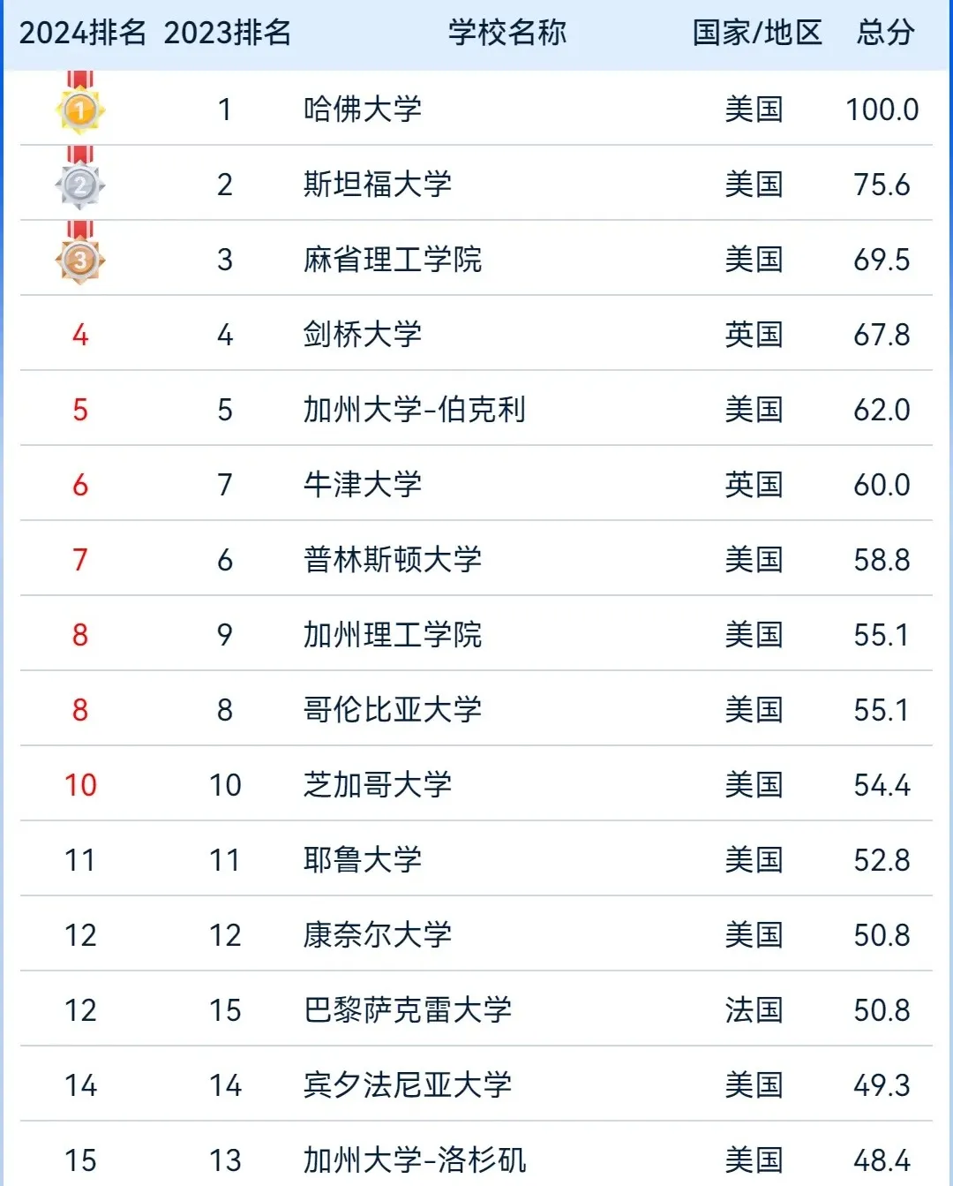Open the 加州大学-洛杉矶 entry
The image size is (953, 1186).
(x=415, y=1160)
